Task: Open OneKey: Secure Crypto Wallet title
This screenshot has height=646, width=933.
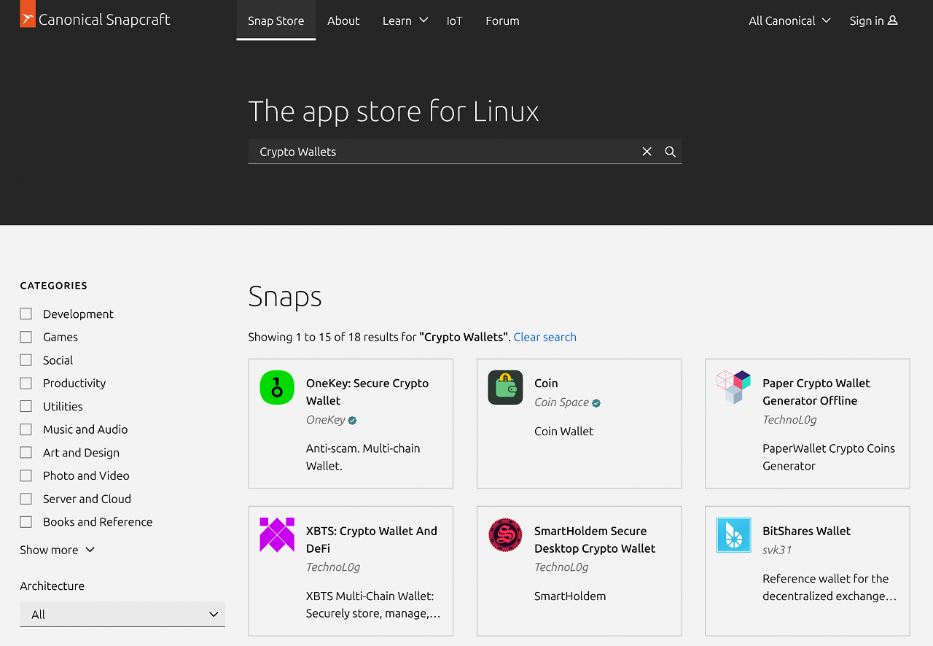Action: (367, 392)
